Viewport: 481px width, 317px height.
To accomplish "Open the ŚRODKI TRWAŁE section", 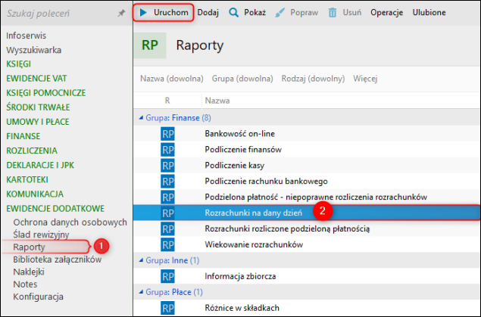I will pos(38,107).
